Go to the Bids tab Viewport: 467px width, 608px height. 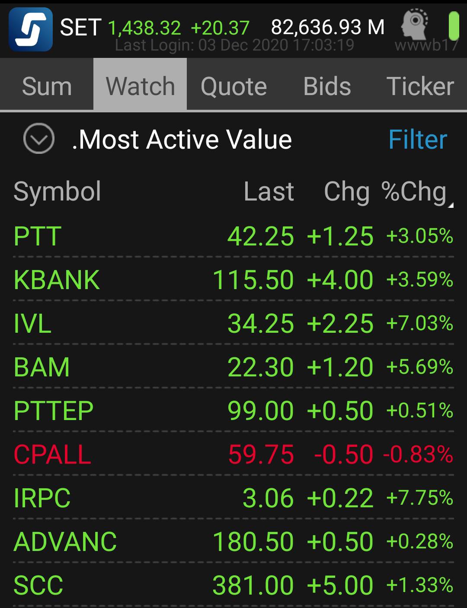click(327, 86)
